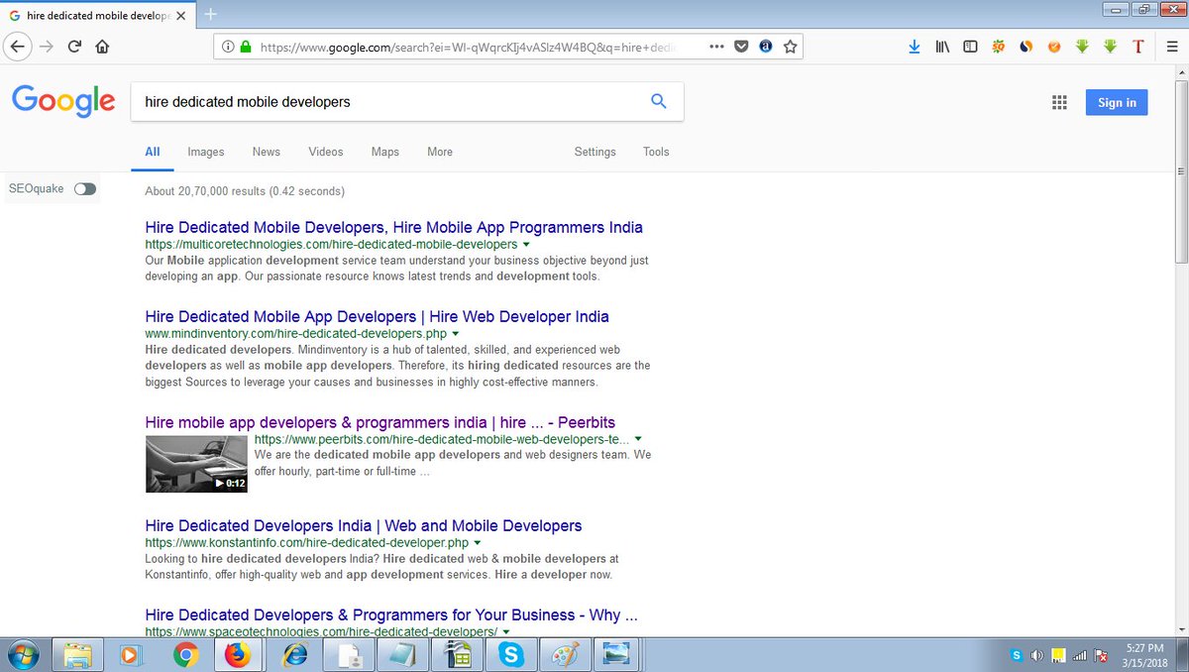Expand options arrow for konstantinfo result

click(x=478, y=543)
